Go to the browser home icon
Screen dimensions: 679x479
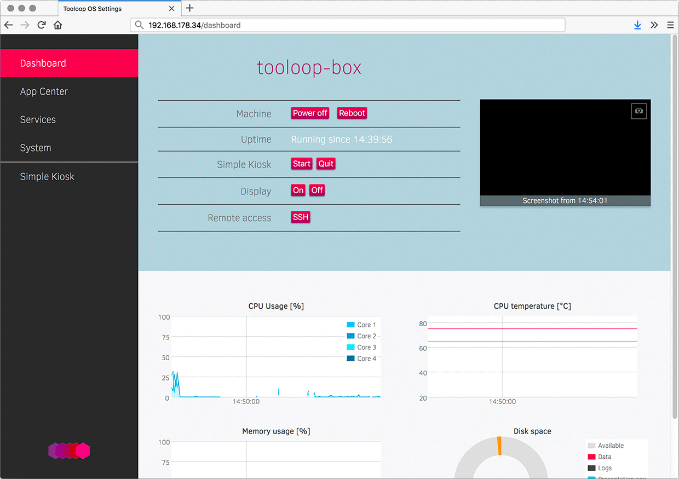click(57, 25)
